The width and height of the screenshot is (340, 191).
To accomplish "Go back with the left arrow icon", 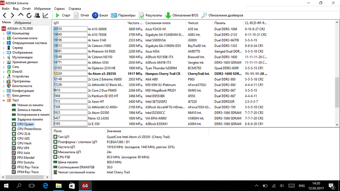I will click(x=5, y=15).
